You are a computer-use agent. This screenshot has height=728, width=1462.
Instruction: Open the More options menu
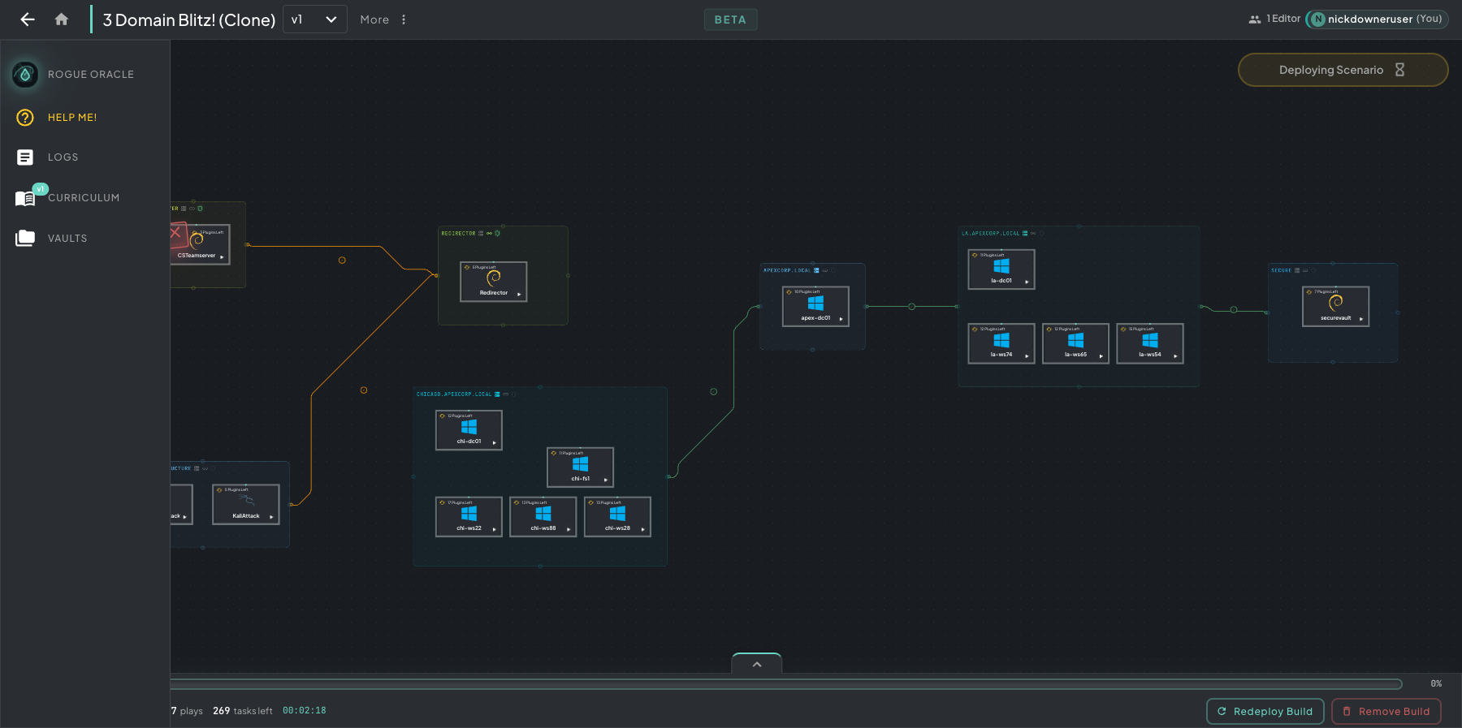[x=383, y=19]
